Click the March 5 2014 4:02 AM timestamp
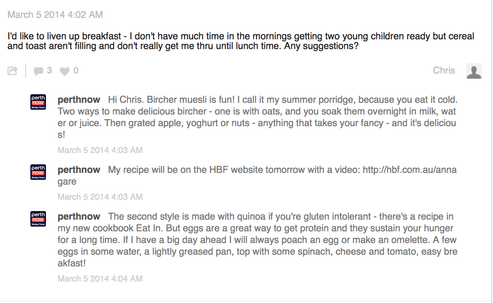The width and height of the screenshot is (493, 303). [x=55, y=15]
